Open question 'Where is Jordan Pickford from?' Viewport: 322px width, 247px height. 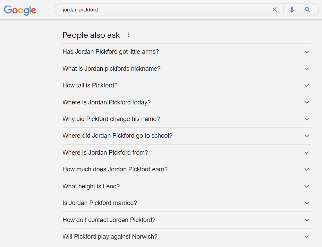coord(187,153)
